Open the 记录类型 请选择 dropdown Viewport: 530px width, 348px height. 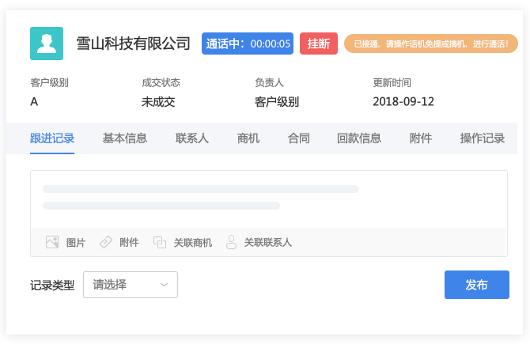tap(131, 285)
